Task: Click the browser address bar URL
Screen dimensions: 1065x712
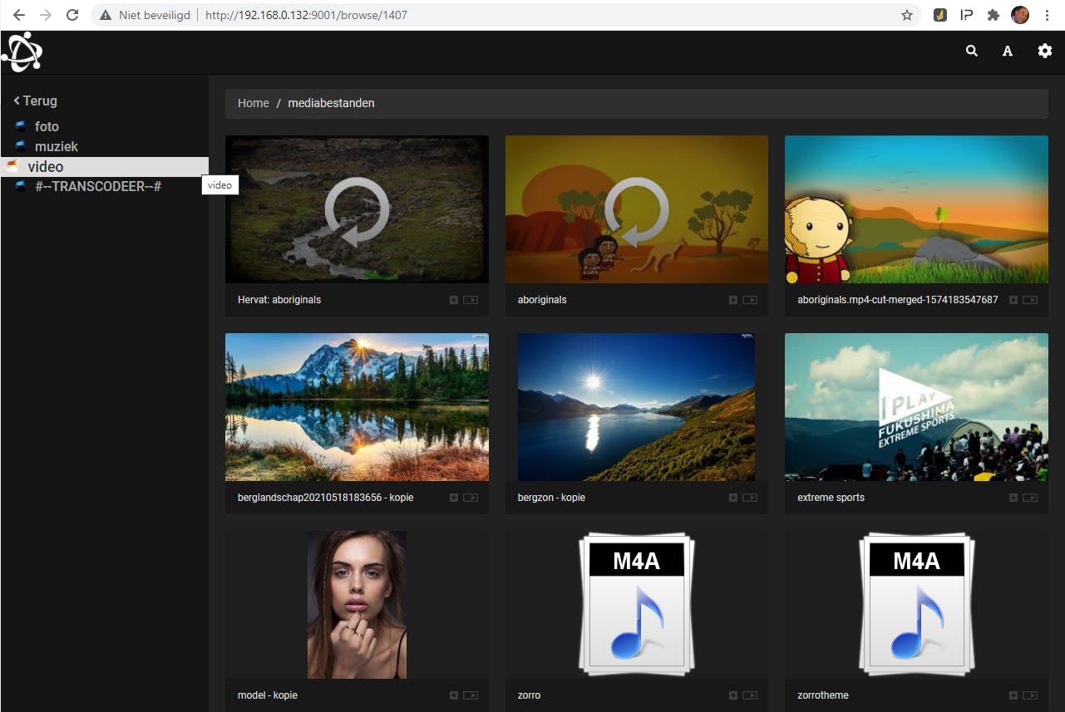Action: click(x=306, y=15)
